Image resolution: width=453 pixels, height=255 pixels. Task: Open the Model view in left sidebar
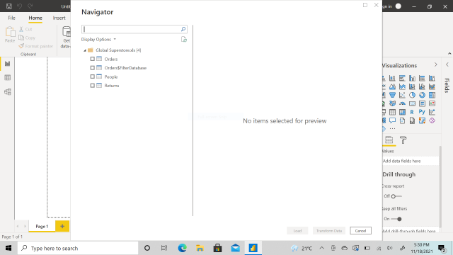pos(8,91)
